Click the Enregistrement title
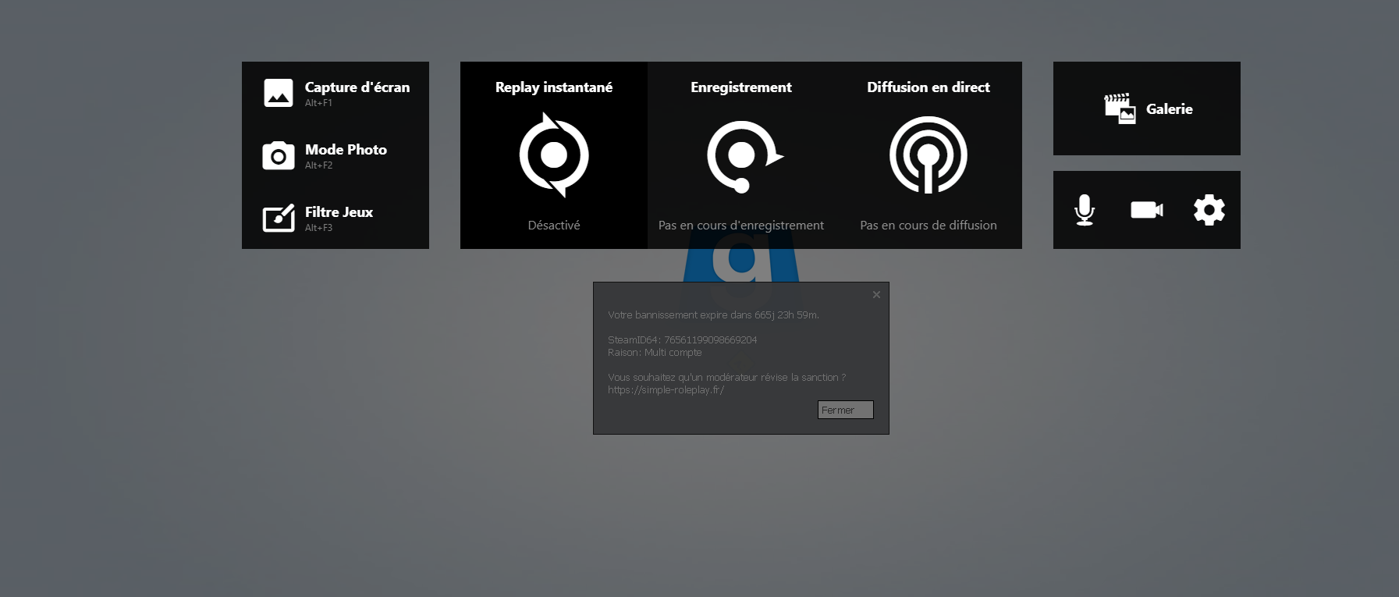Screen dimensions: 1399x597 coord(741,87)
